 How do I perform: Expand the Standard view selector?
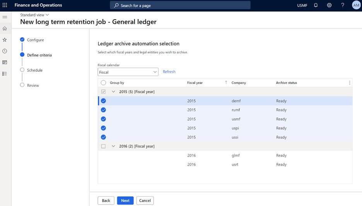(35, 15)
